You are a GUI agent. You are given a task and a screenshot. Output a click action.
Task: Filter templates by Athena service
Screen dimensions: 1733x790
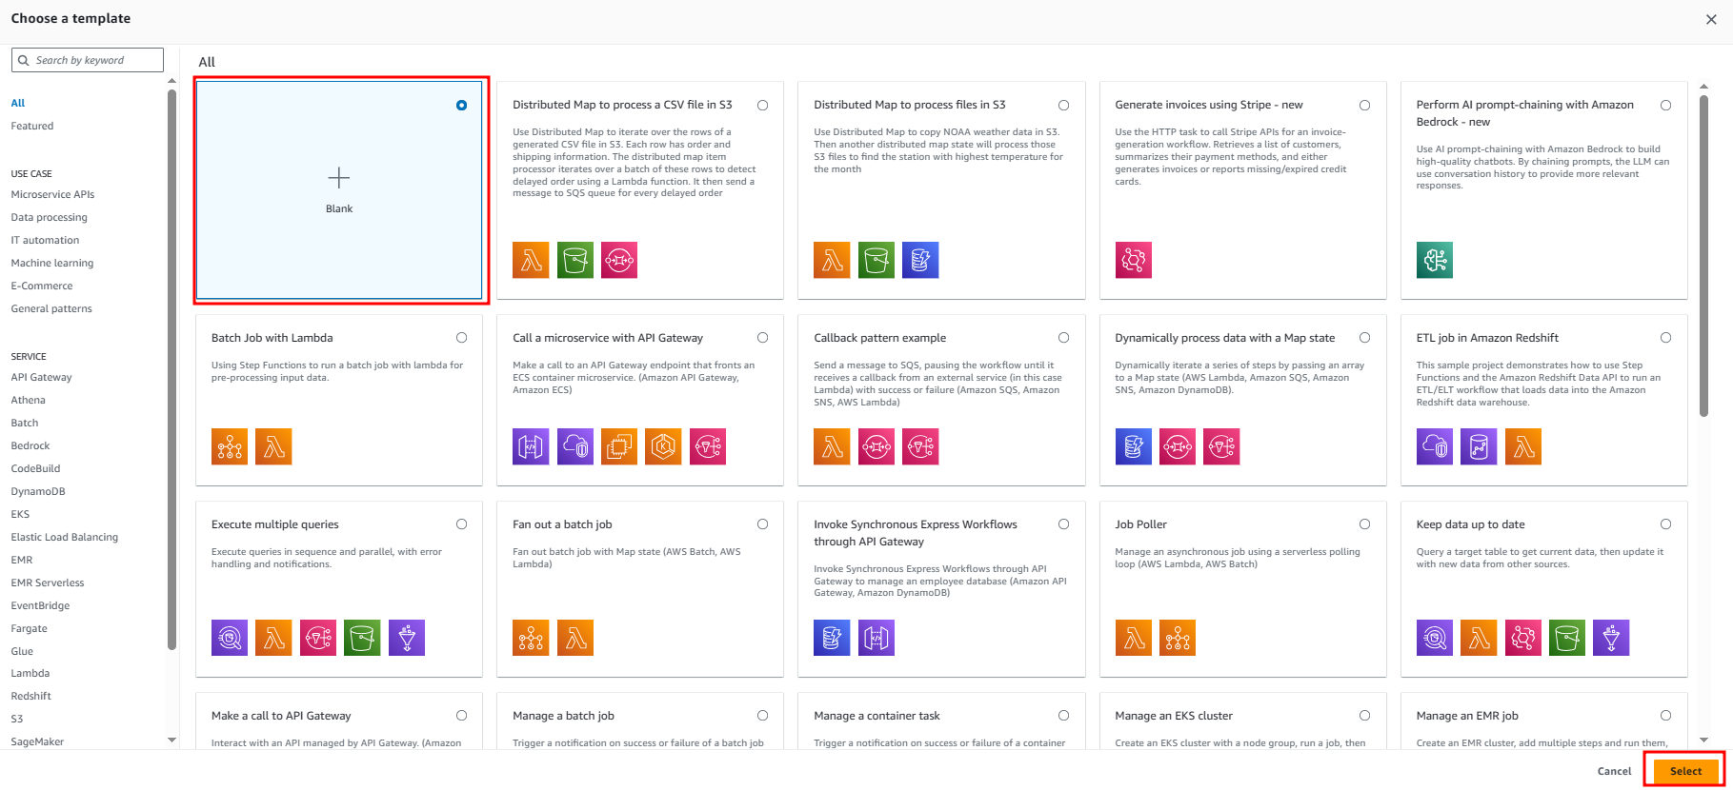click(29, 400)
